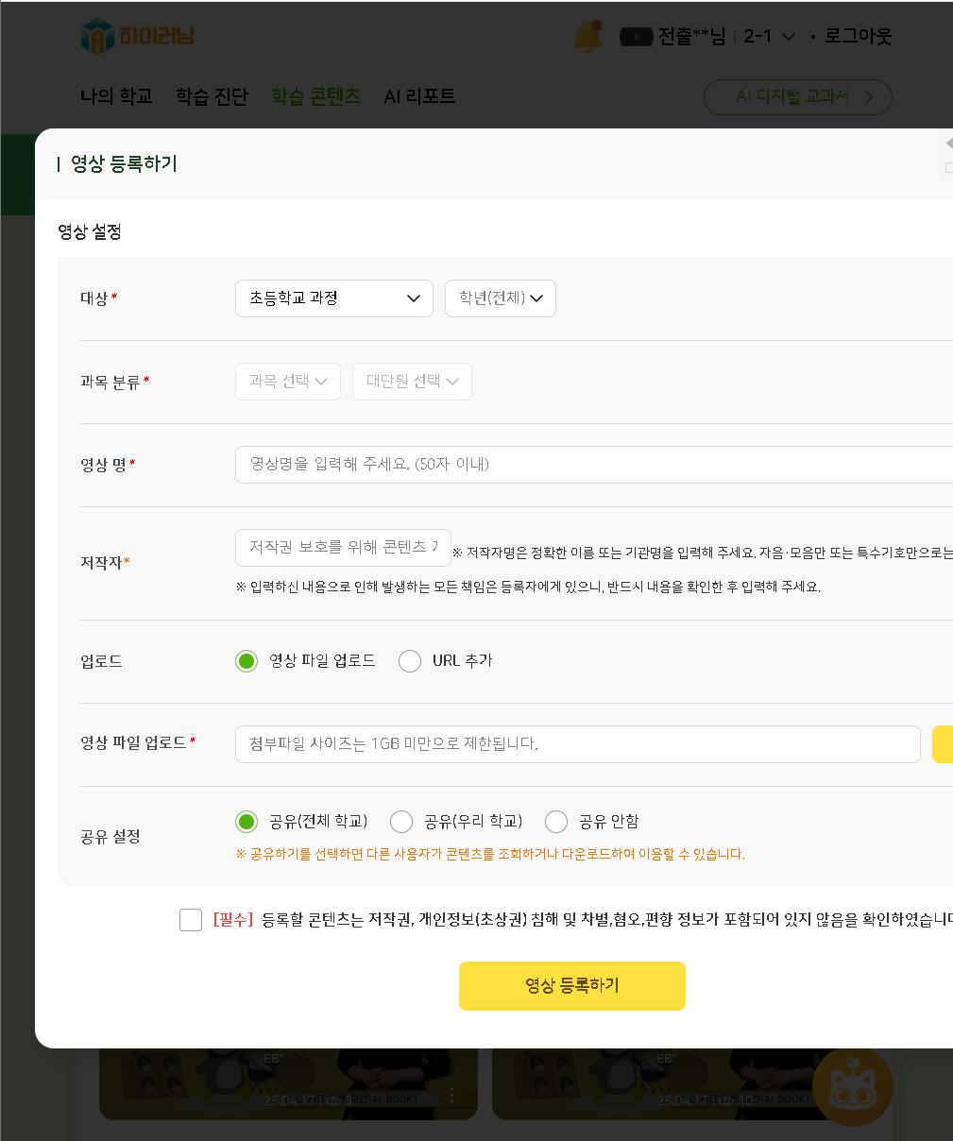Open the AI 리포트 menu
Viewport: 953px width, 1141px height.
(x=419, y=96)
